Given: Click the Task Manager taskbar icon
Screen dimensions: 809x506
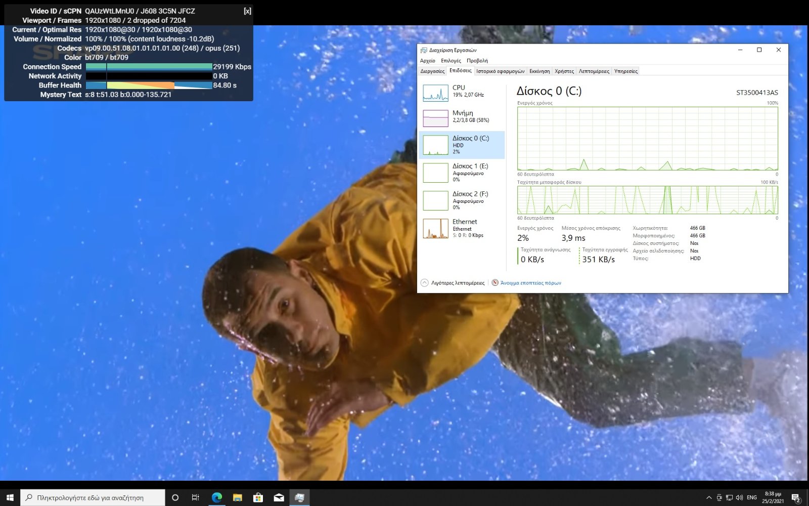Looking at the screenshot, I should [299, 497].
